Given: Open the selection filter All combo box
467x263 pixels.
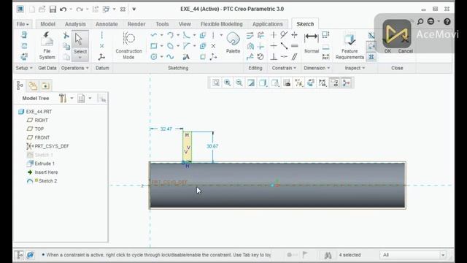Looking at the screenshot, I should click(x=414, y=255).
